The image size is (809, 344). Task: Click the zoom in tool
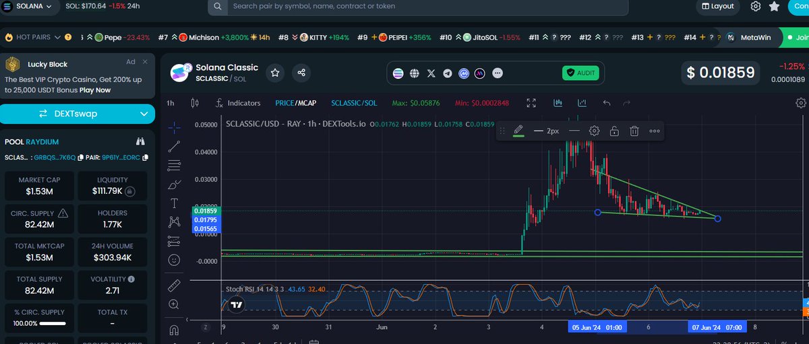pos(174,304)
